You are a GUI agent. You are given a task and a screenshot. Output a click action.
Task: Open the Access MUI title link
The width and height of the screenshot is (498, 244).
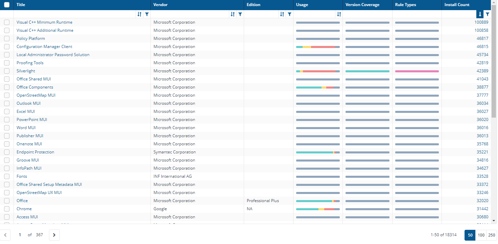(27, 217)
